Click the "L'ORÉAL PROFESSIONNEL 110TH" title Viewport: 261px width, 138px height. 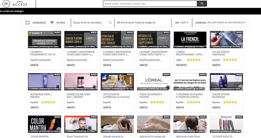(190, 53)
